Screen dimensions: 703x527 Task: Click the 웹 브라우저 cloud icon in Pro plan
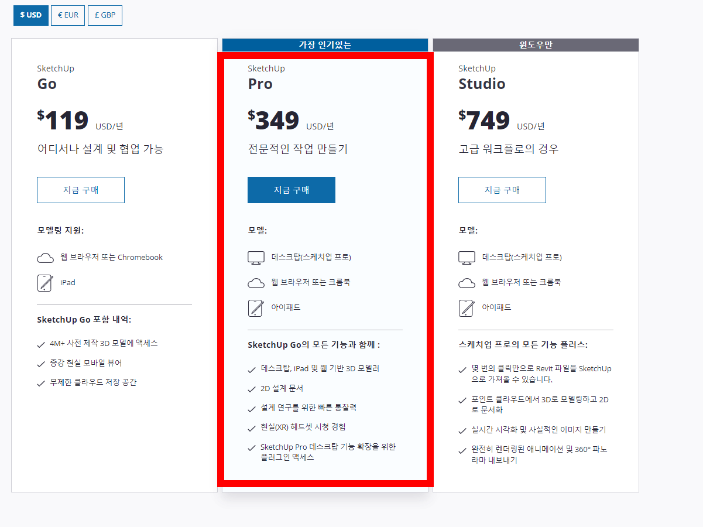coord(256,282)
